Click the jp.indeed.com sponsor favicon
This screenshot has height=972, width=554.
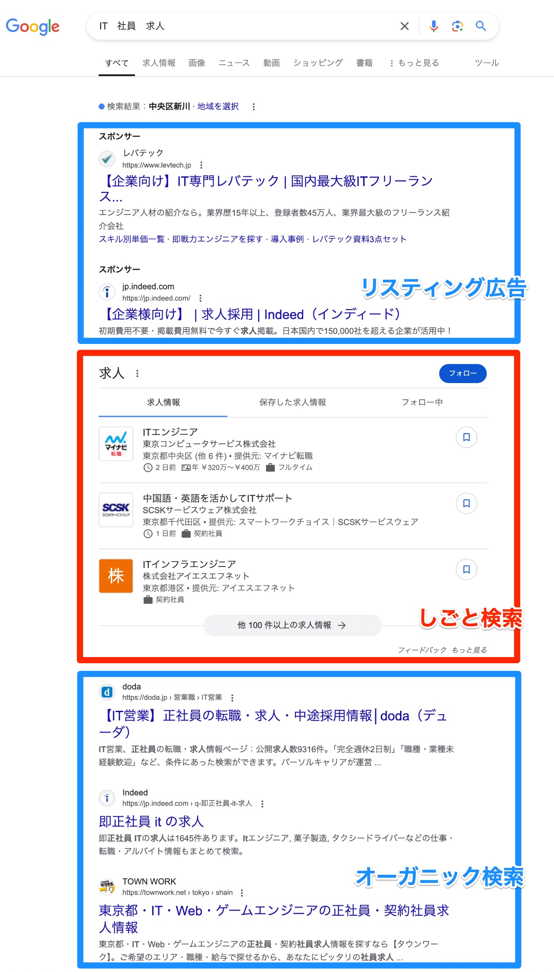click(x=107, y=292)
